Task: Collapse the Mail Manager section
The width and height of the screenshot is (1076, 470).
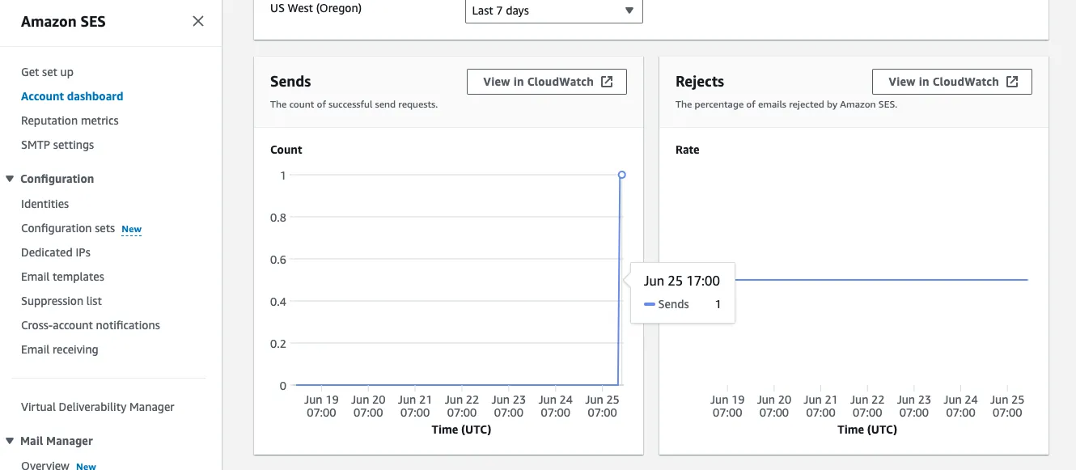Action: pyautogui.click(x=10, y=441)
